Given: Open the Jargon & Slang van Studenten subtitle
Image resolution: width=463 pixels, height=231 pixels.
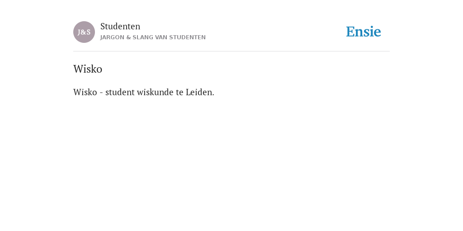Looking at the screenshot, I should [153, 37].
